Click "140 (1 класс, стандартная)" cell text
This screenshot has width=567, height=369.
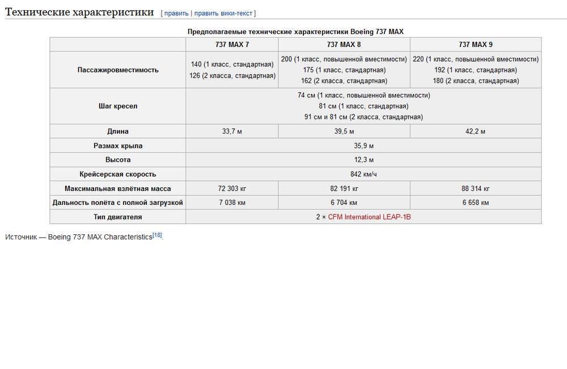(232, 65)
